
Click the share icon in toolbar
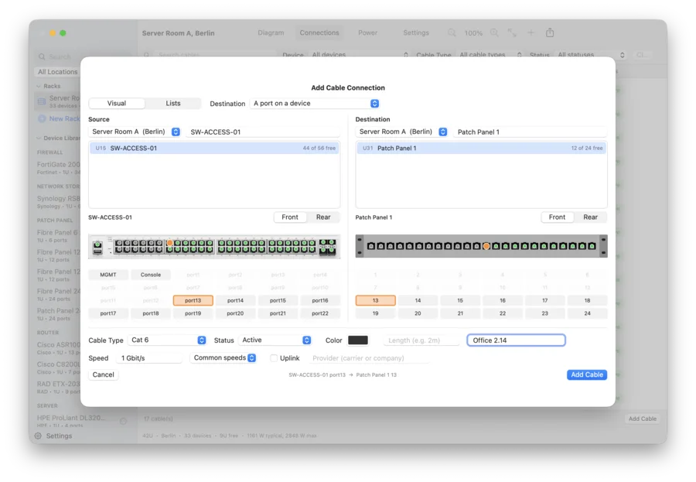[x=550, y=32]
